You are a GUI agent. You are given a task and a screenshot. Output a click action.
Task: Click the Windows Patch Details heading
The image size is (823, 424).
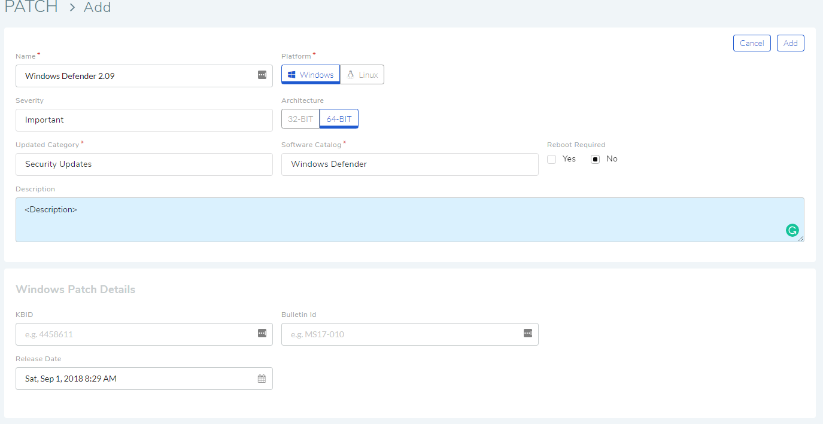[75, 289]
